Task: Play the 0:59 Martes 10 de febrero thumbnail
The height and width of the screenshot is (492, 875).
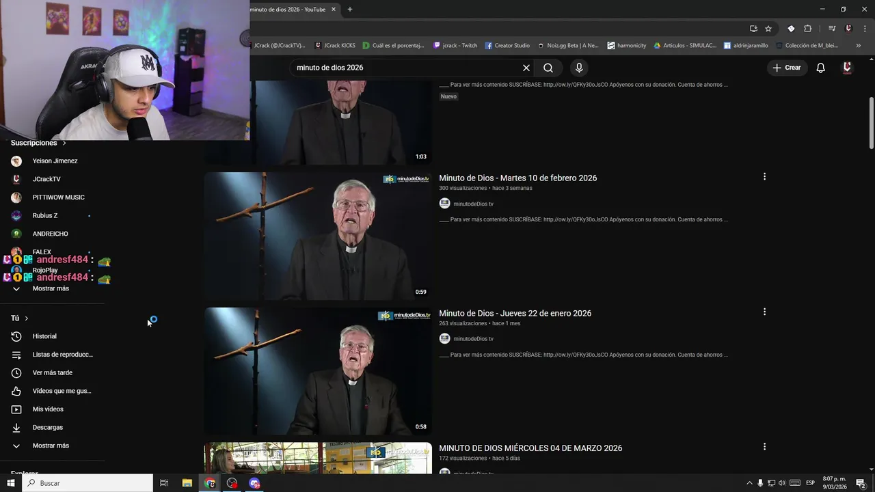Action: coord(318,236)
